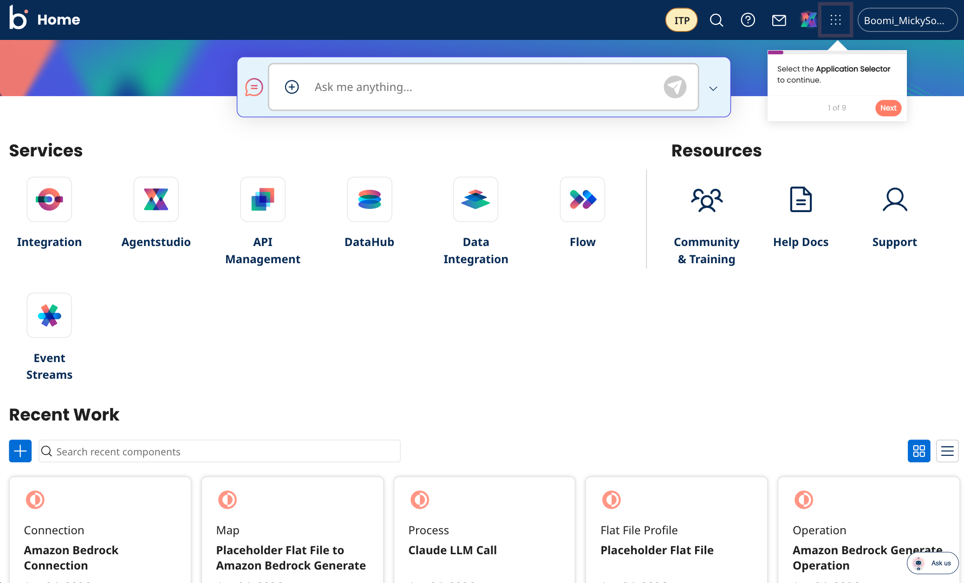Viewport: 964px width, 583px height.
Task: Switch Recent Work to grid view
Action: click(919, 451)
